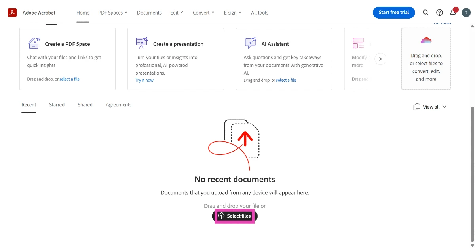475x248 pixels.
Task: Switch to the Starred tab
Action: pos(57,104)
